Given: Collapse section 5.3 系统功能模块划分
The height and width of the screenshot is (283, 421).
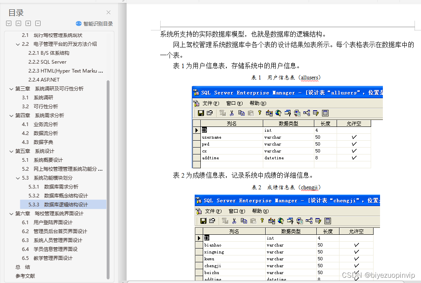Looking at the screenshot, I should click(x=18, y=178).
